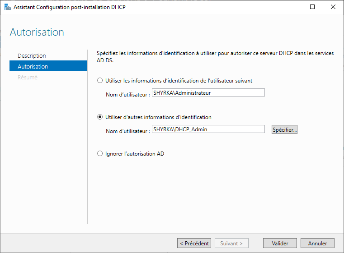Screen dimensions: 344x253
Task: Click the SHYRKA\Administrateur username field
Action: point(208,92)
